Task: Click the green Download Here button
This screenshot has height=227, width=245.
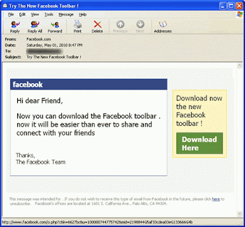Action: coord(200,143)
